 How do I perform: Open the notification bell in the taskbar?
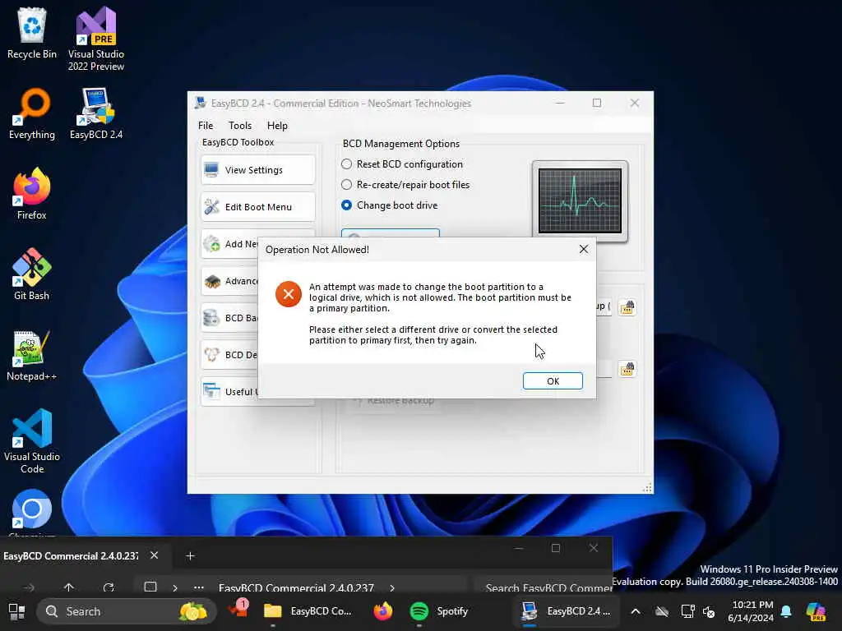[x=787, y=611]
